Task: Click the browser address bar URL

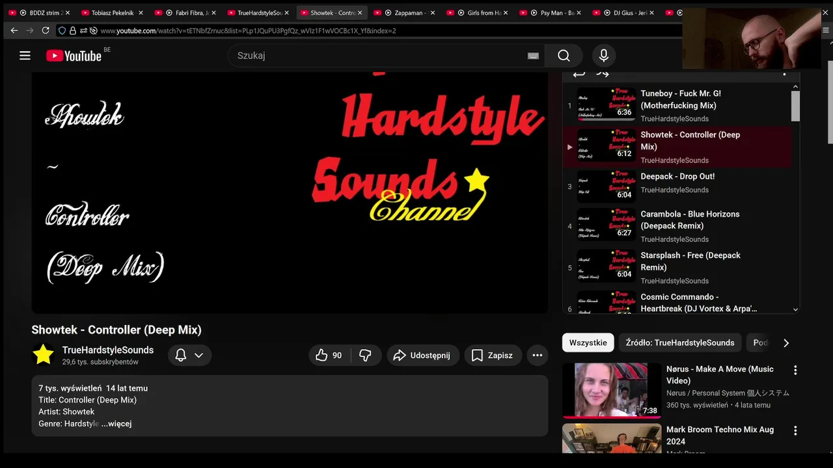Action: [x=248, y=31]
